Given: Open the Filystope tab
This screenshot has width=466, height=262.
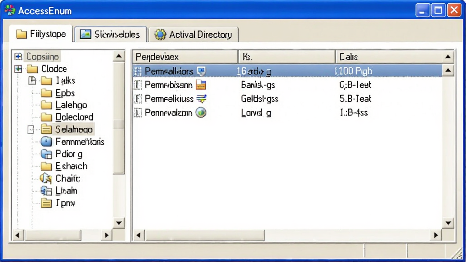Looking at the screenshot, I should click(x=41, y=34).
